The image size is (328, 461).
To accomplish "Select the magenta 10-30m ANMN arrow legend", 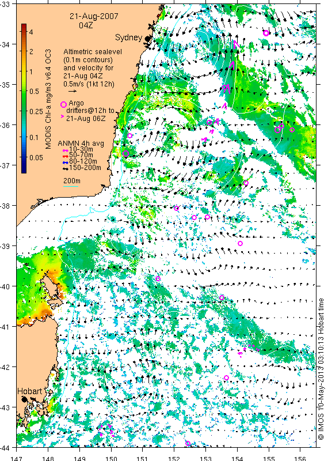I will [x=66, y=150].
